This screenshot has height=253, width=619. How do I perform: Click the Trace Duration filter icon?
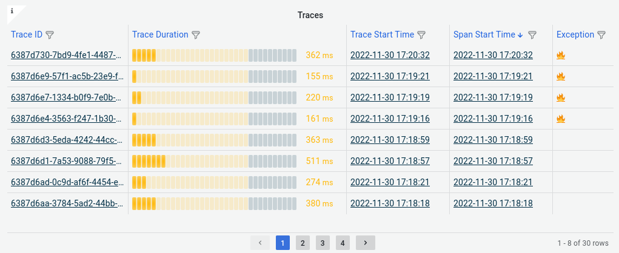coord(195,35)
